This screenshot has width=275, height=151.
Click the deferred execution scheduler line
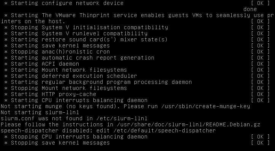tap(71, 76)
